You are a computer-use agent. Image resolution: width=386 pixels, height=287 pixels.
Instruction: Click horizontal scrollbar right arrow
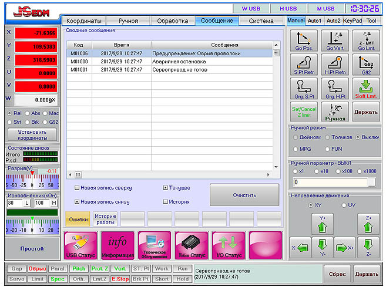(268, 175)
